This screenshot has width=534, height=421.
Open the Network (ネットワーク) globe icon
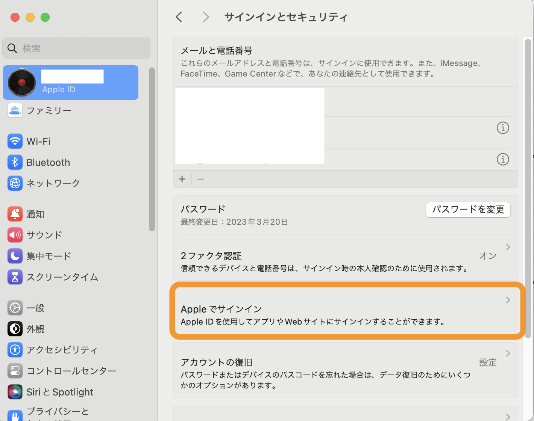pyautogui.click(x=15, y=183)
